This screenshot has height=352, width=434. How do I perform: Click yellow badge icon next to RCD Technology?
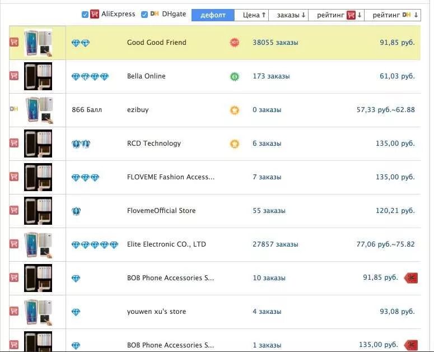(x=235, y=143)
